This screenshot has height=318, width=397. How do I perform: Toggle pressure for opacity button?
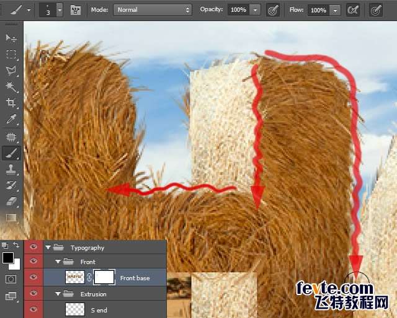(x=273, y=10)
